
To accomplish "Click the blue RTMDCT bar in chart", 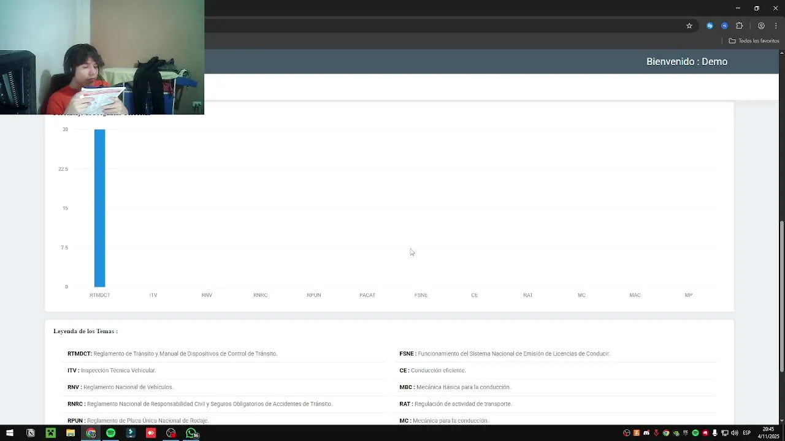I will (x=99, y=208).
